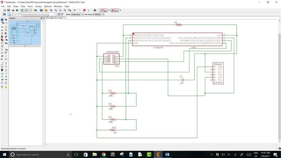Close the Sheets panel
The height and width of the screenshot is (158, 281).
pyautogui.click(x=44, y=18)
